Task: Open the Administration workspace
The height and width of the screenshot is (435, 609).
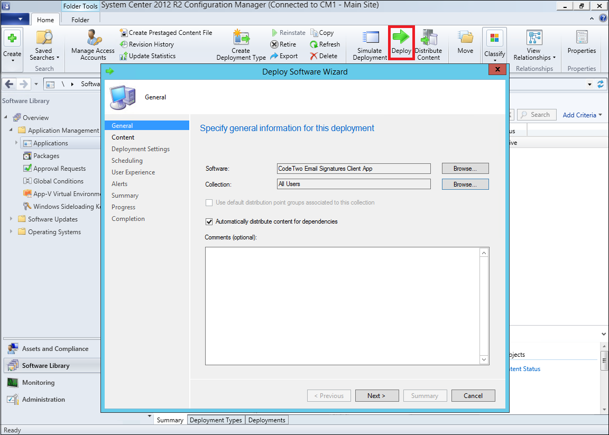Action: click(52, 399)
